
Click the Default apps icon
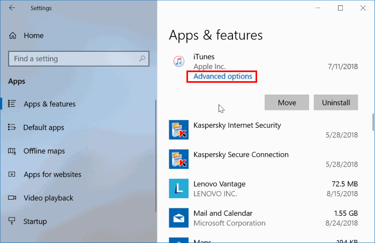tap(12, 127)
